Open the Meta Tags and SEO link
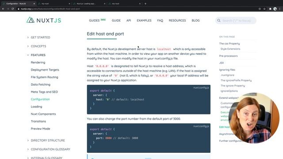Image resolution: width=283 pixels, height=159 pixels. 44,92
